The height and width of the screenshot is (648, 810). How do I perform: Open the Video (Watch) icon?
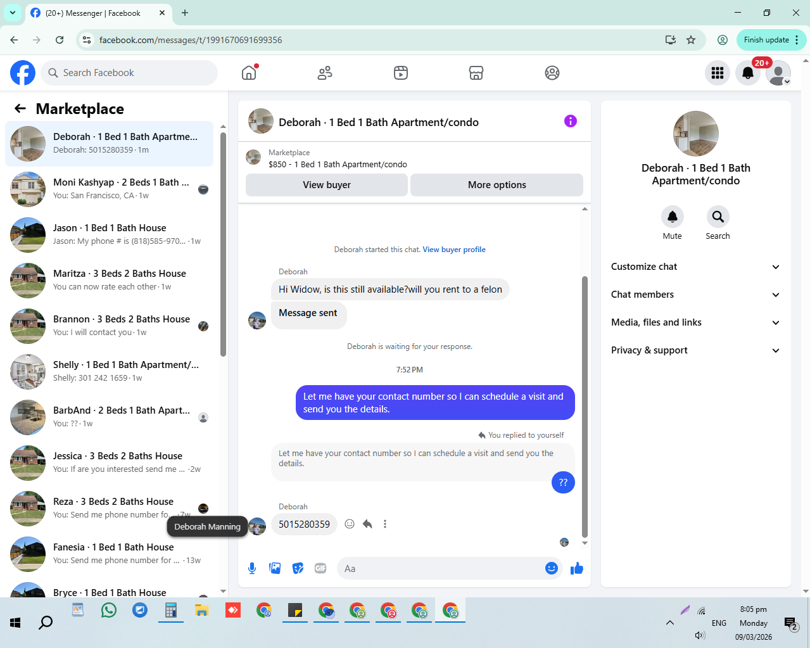click(401, 73)
